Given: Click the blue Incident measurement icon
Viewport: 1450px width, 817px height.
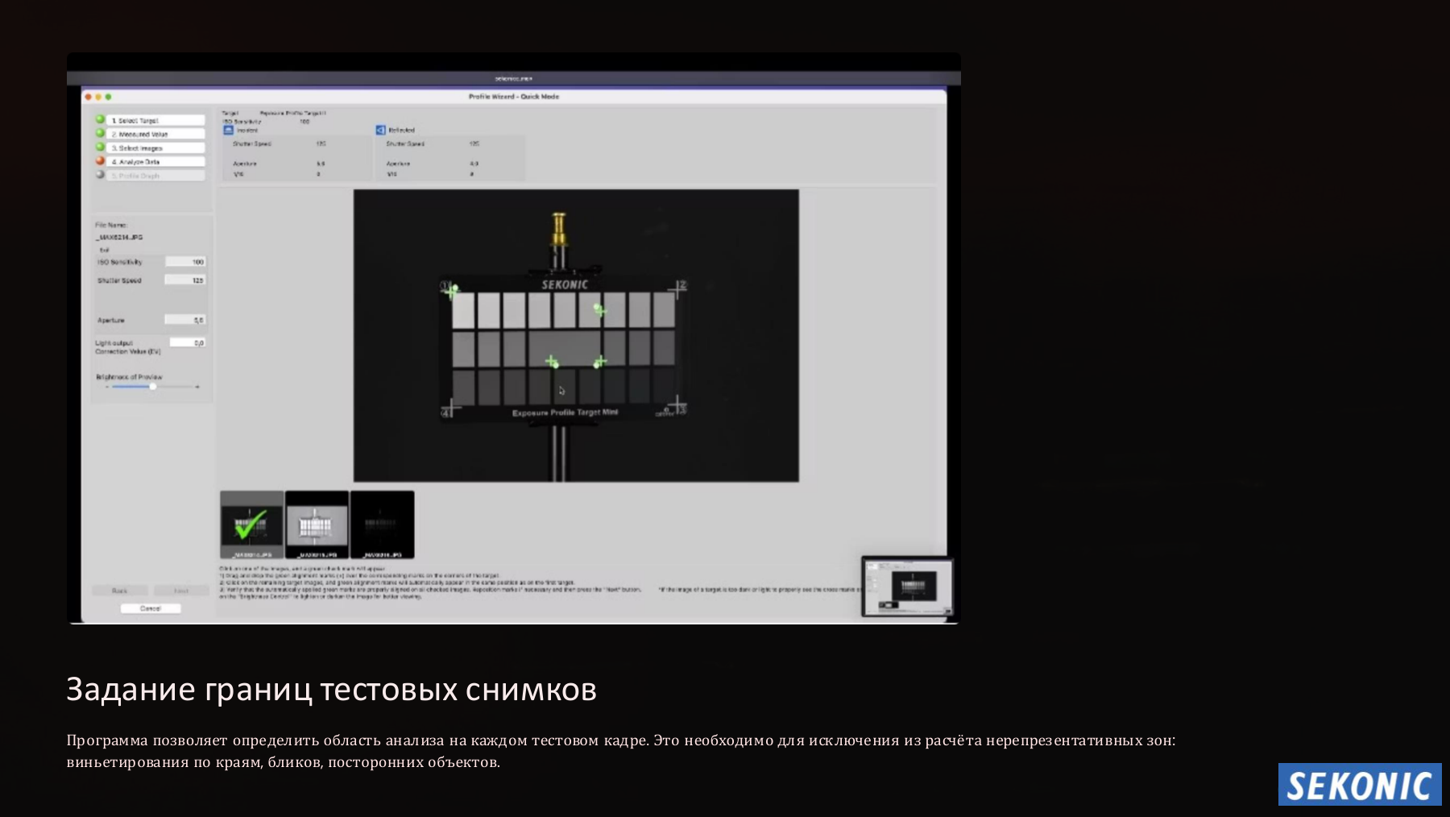Looking at the screenshot, I should tap(228, 130).
